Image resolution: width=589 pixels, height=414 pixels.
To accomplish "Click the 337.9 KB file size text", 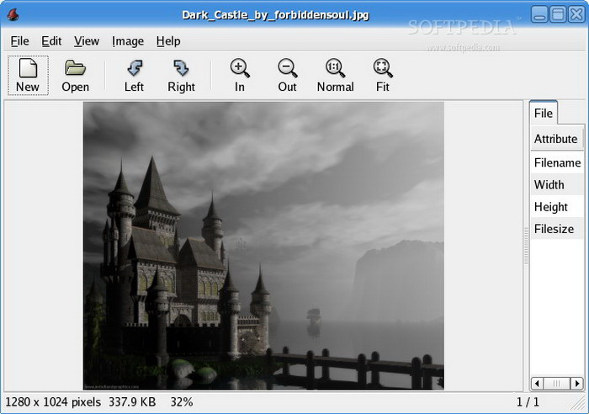I will [x=132, y=402].
